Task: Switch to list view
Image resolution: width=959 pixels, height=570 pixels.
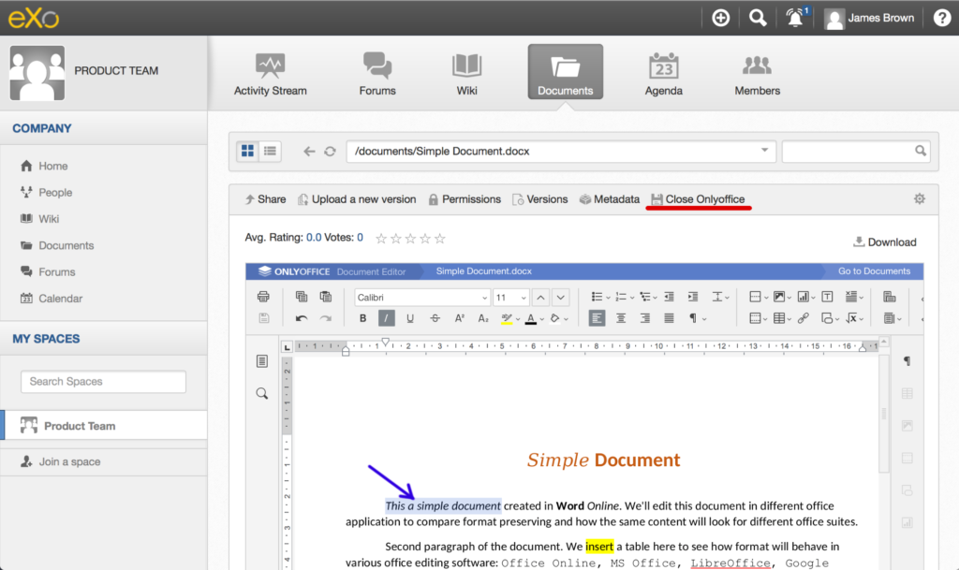Action: pyautogui.click(x=270, y=151)
